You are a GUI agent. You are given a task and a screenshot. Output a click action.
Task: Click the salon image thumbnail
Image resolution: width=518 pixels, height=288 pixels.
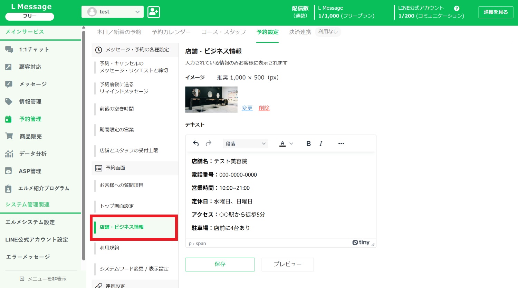tap(211, 99)
